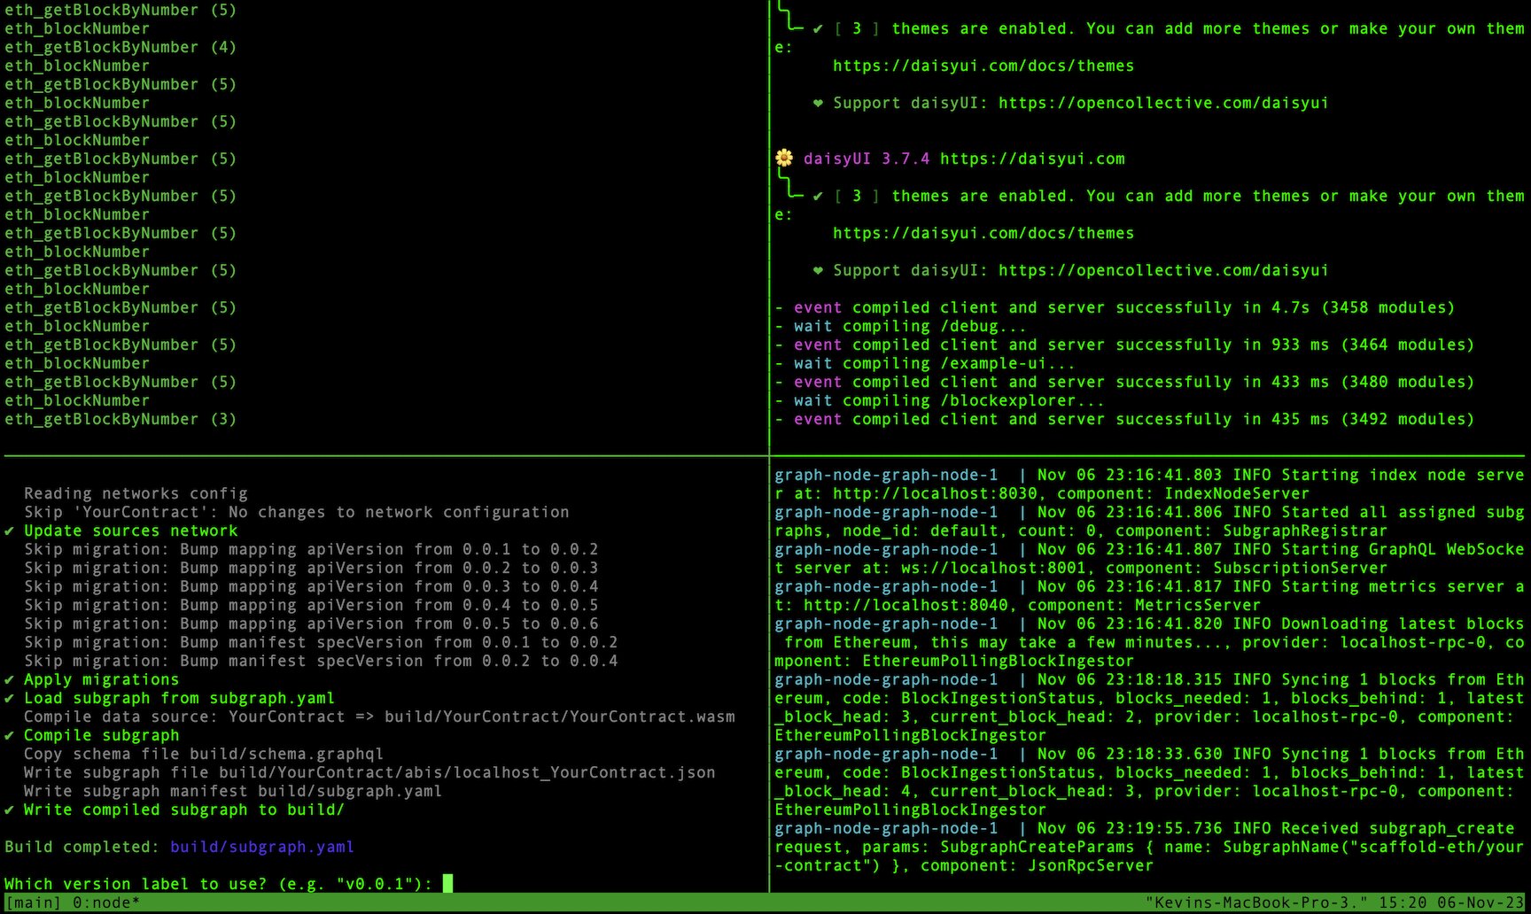Click the checkmark beside Apply migrations

coord(10,679)
